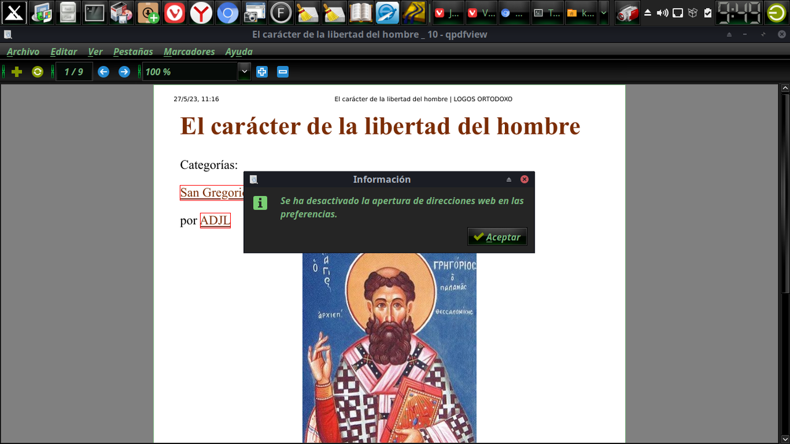The image size is (790, 444).
Task: Click the Aceptar button in the dialog
Action: click(x=497, y=237)
